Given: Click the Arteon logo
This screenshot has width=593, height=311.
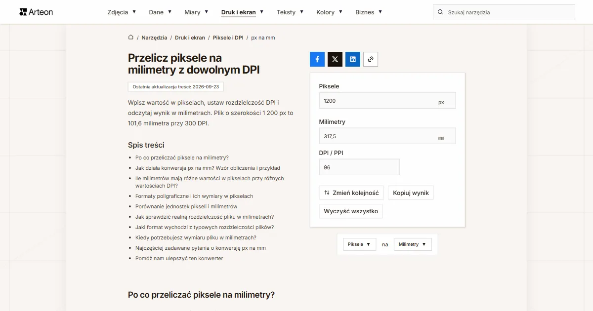Looking at the screenshot, I should click(x=36, y=12).
